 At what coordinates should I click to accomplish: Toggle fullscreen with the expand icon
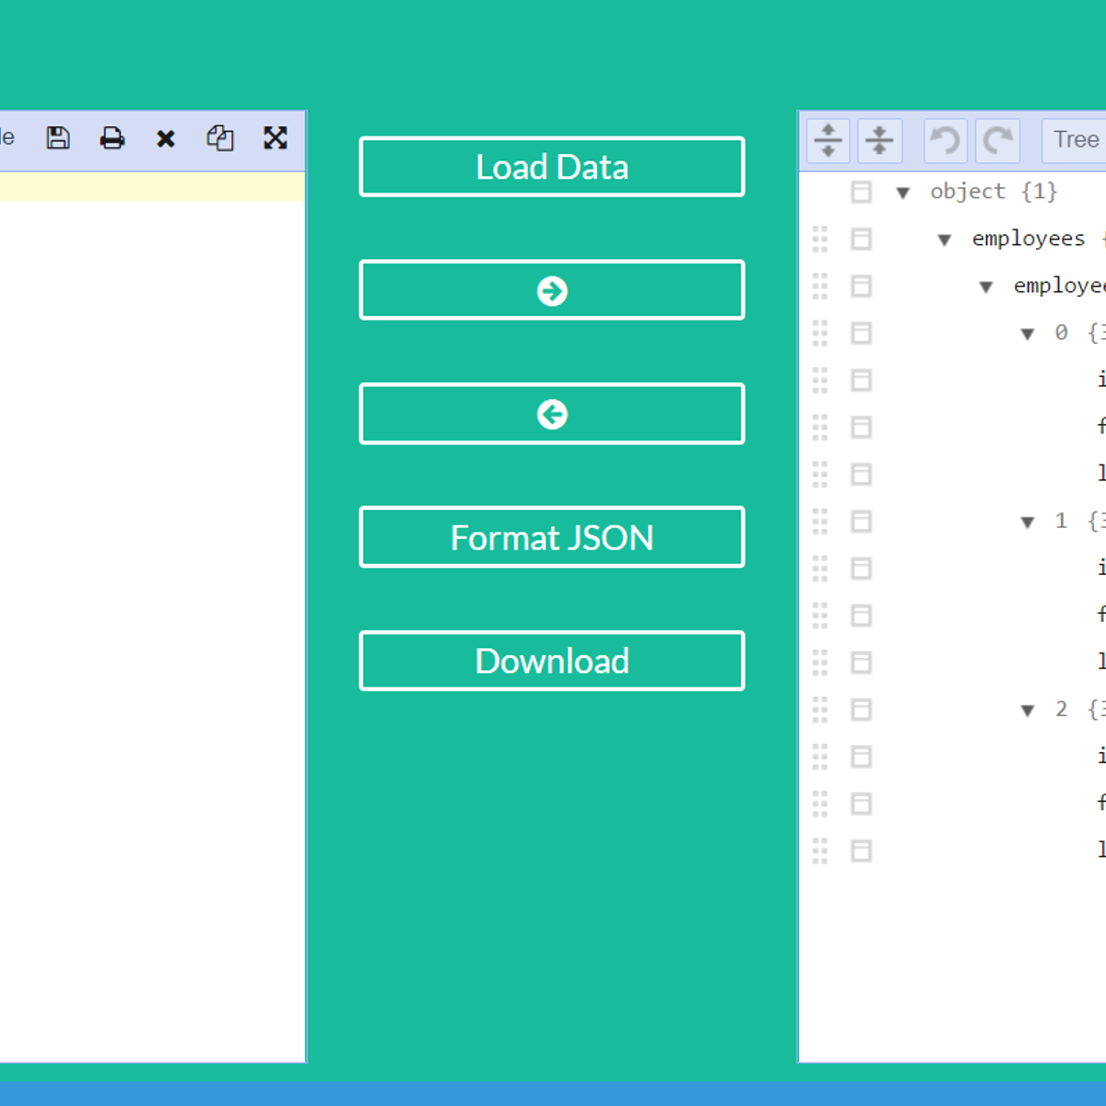pyautogui.click(x=275, y=138)
